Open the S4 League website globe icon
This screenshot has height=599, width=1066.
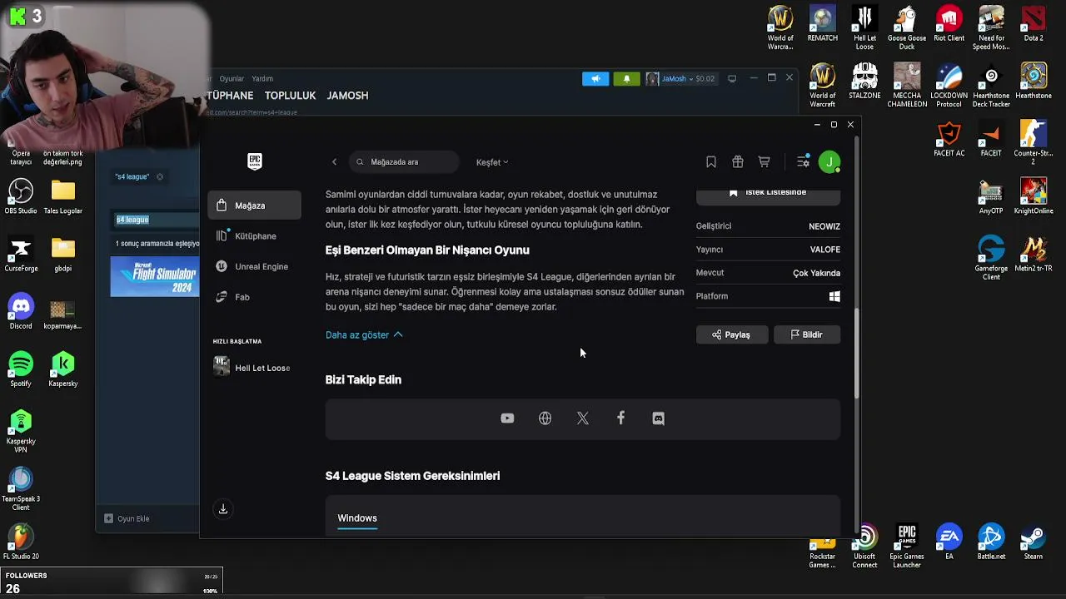(545, 418)
